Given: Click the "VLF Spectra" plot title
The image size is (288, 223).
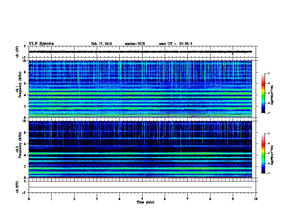Looking at the screenshot, I should pyautogui.click(x=41, y=44).
